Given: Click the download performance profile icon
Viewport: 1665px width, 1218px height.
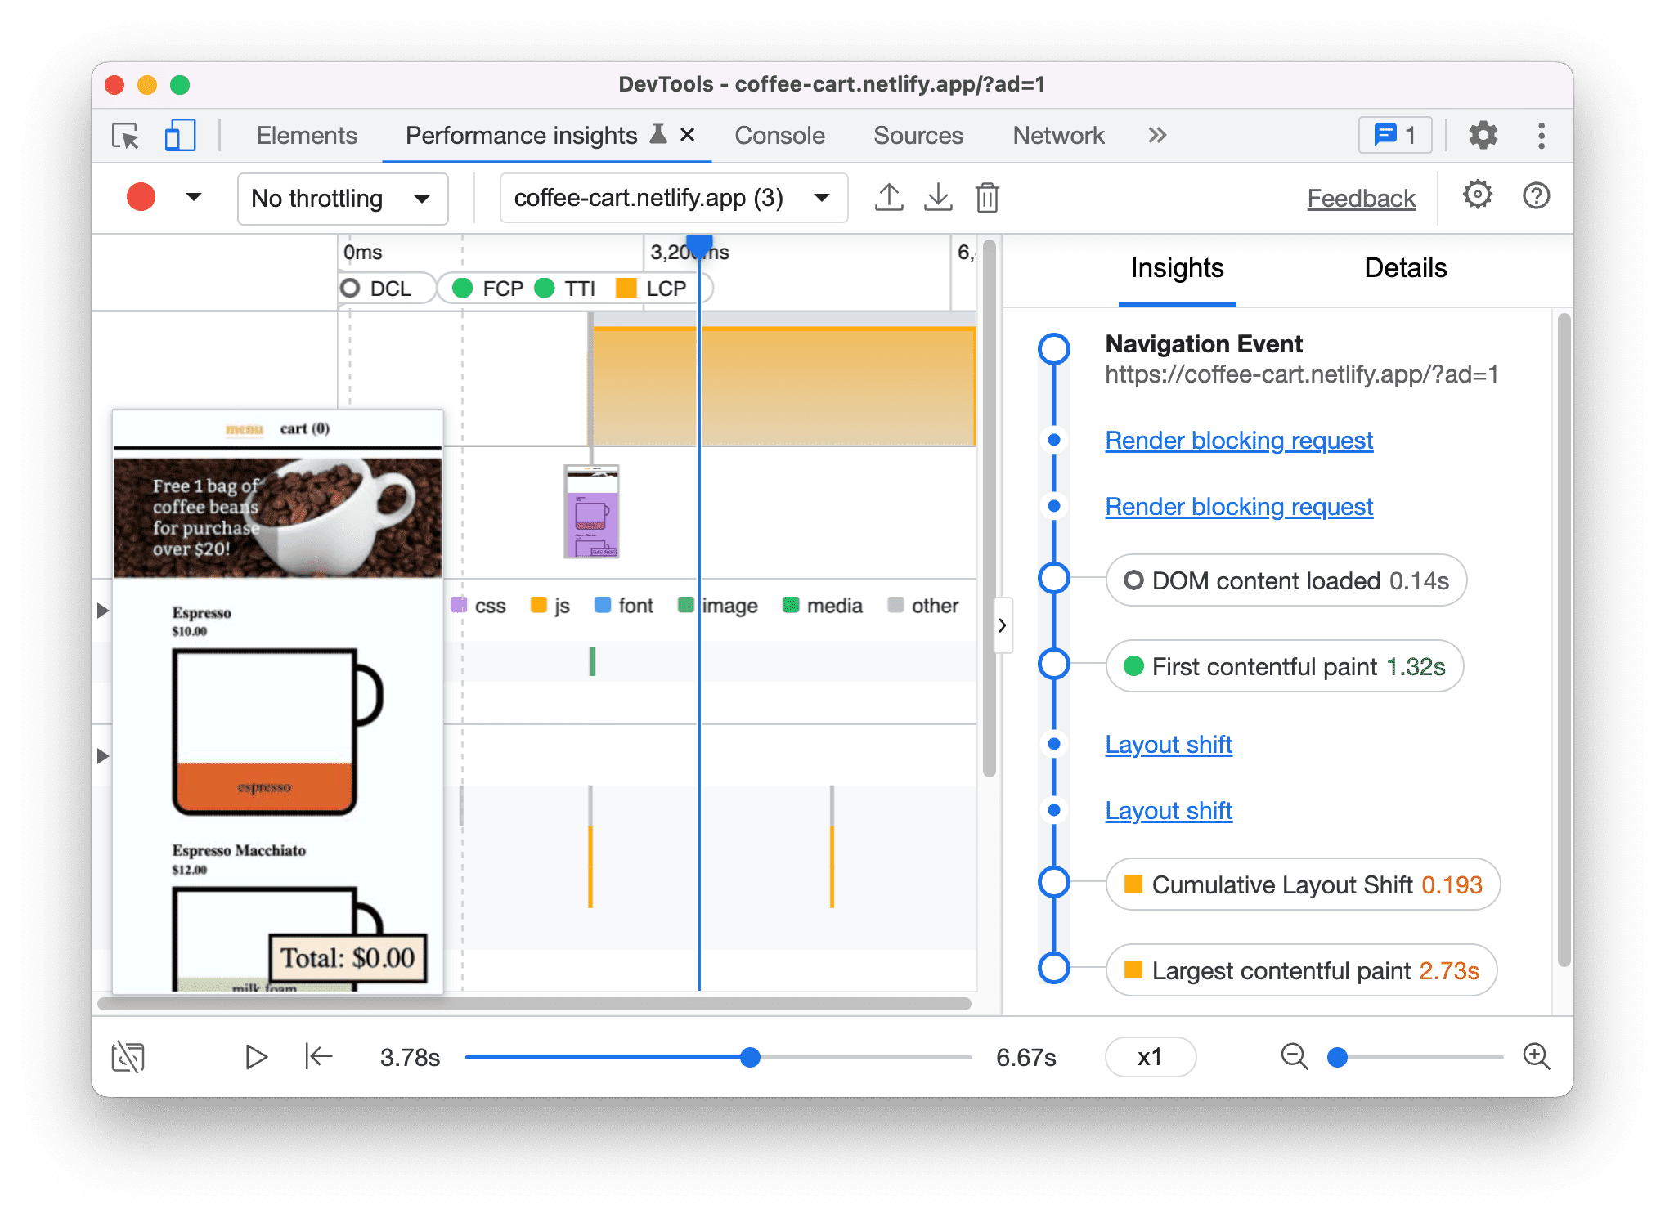Looking at the screenshot, I should click(x=939, y=198).
